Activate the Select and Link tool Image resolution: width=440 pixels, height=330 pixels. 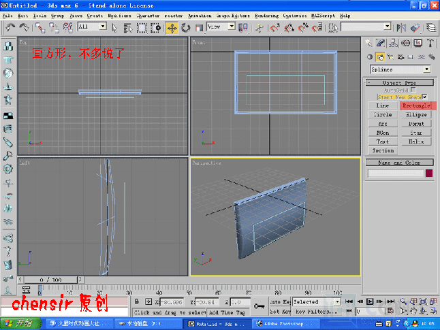coord(40,28)
